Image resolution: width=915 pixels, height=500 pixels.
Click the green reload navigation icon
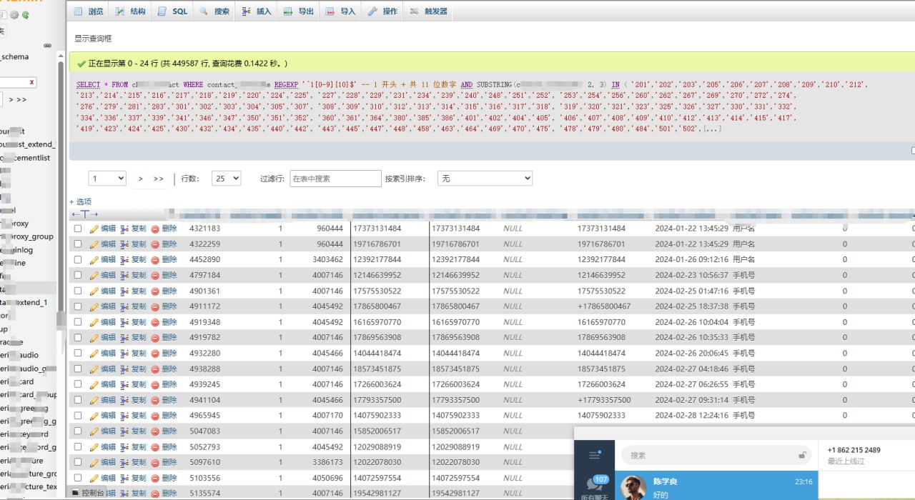[x=26, y=14]
